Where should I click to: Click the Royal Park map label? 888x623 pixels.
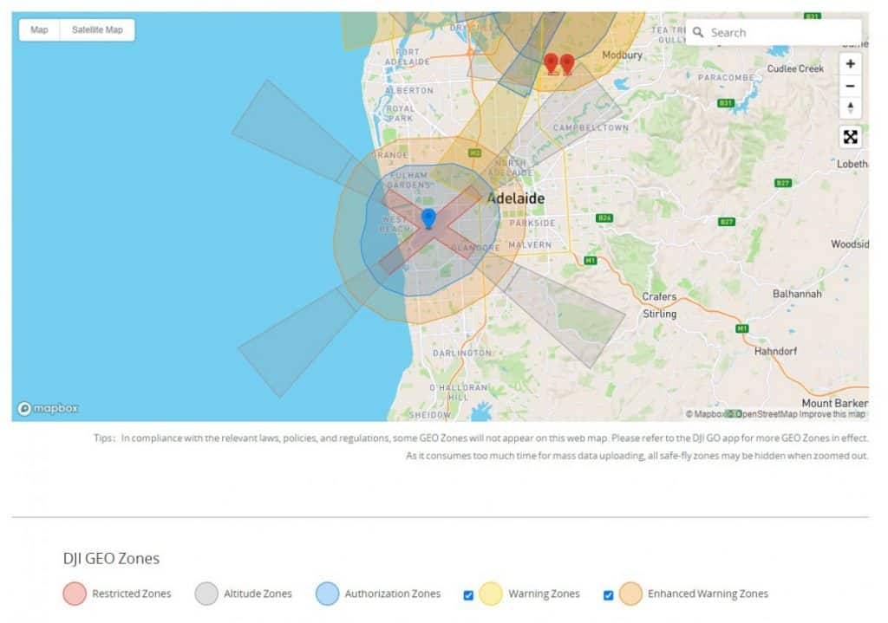[401, 114]
